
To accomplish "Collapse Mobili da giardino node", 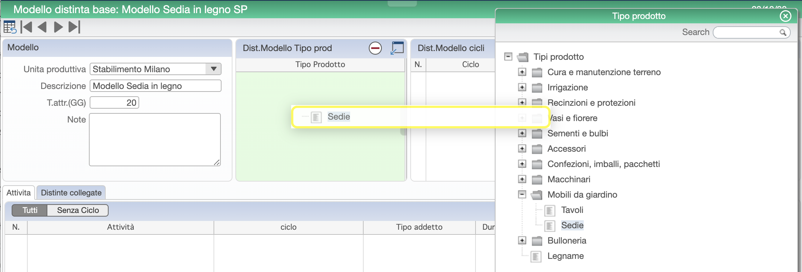I will [x=522, y=195].
